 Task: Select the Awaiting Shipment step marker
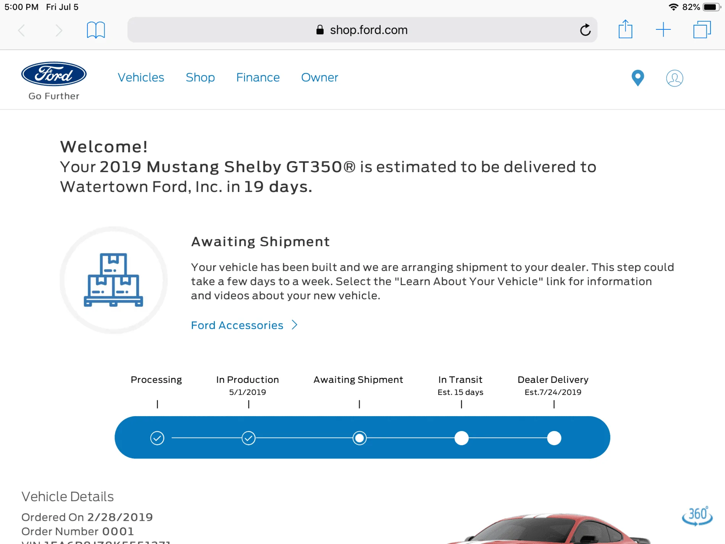[x=359, y=438]
